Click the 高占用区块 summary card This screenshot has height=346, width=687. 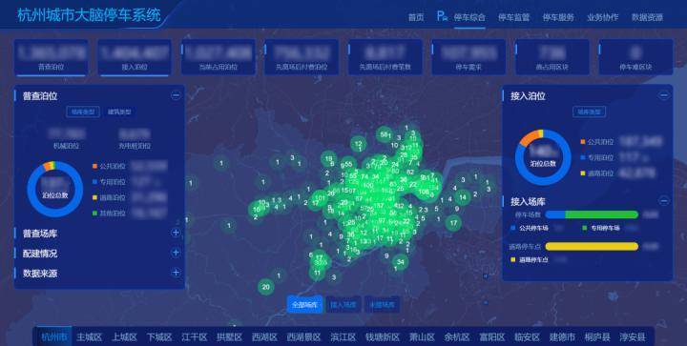[x=552, y=57]
